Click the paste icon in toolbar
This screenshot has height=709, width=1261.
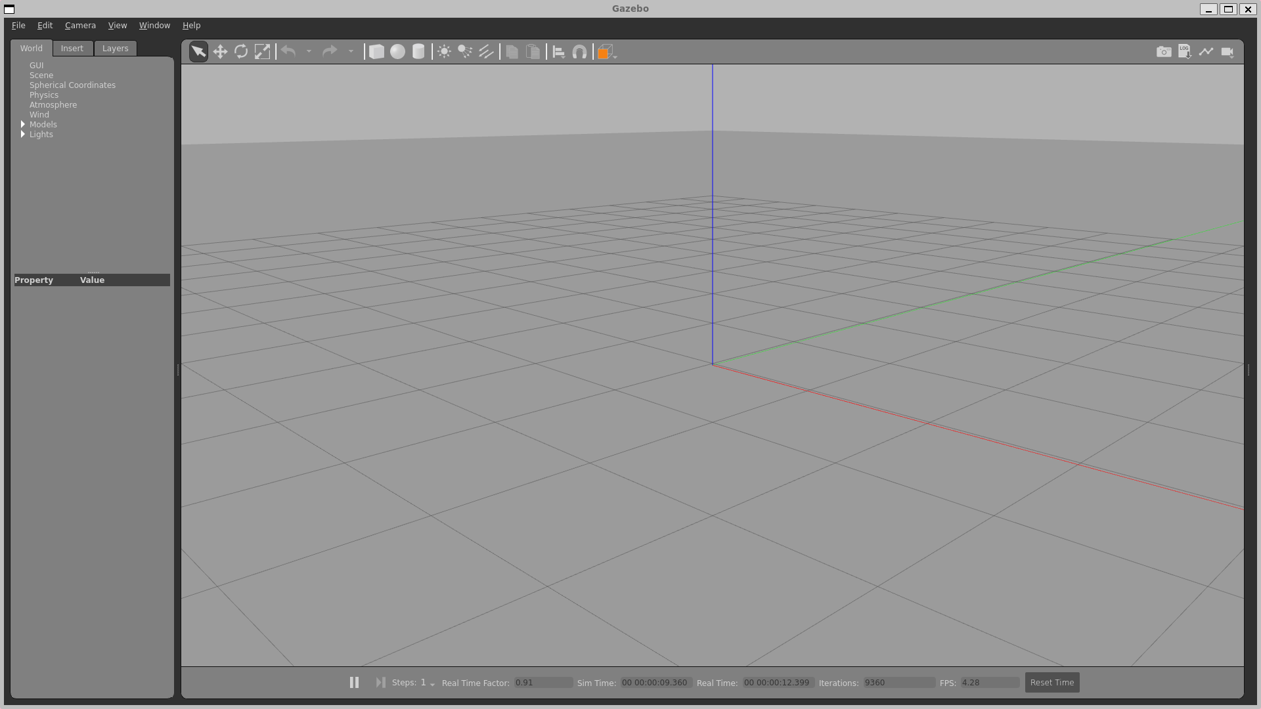(533, 52)
